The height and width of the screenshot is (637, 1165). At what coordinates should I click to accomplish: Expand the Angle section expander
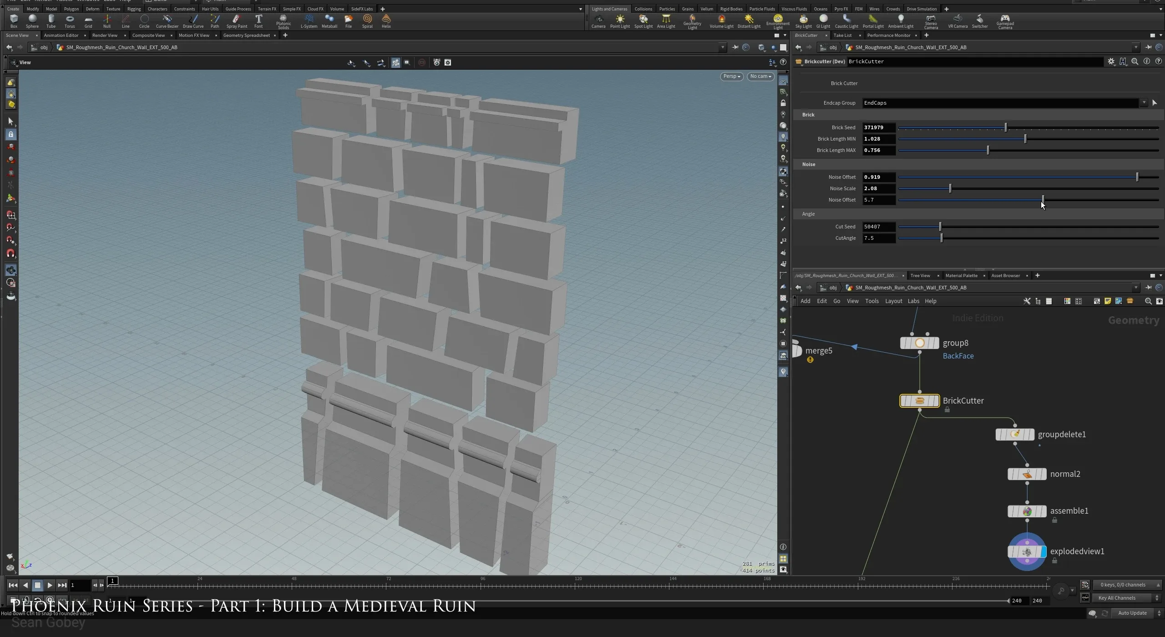(808, 213)
